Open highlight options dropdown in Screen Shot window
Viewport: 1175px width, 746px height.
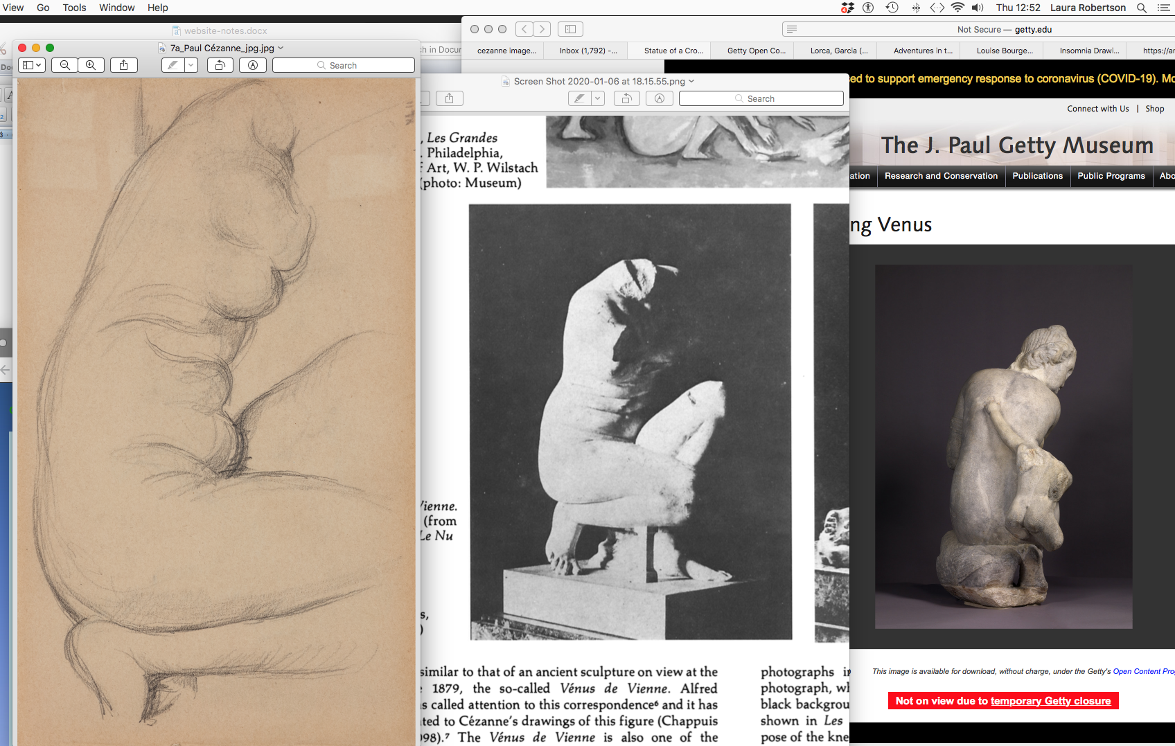[597, 98]
